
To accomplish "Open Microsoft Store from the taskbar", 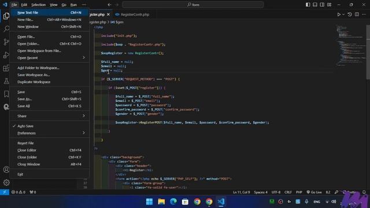I will point(185,202).
